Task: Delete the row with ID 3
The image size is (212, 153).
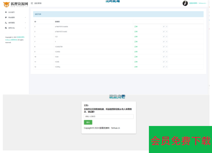Action: pyautogui.click(x=167, y=32)
